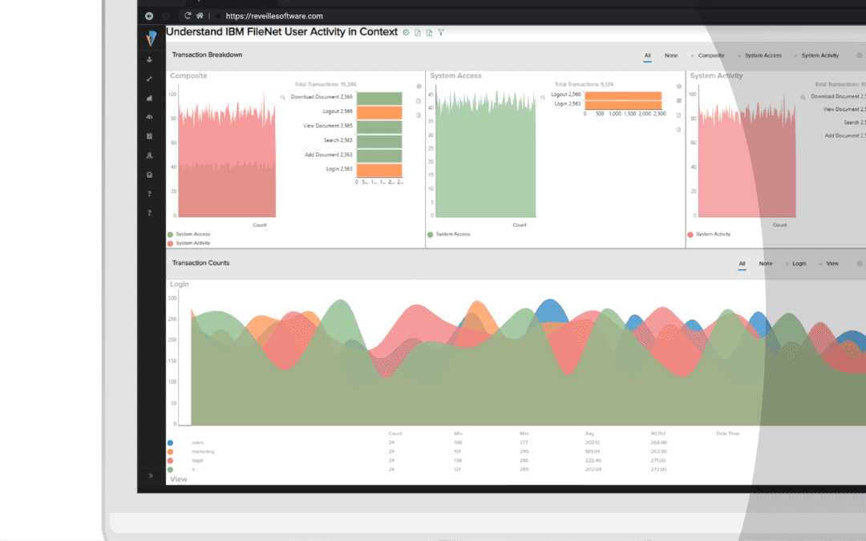Toggle the View chart chip

point(829,264)
